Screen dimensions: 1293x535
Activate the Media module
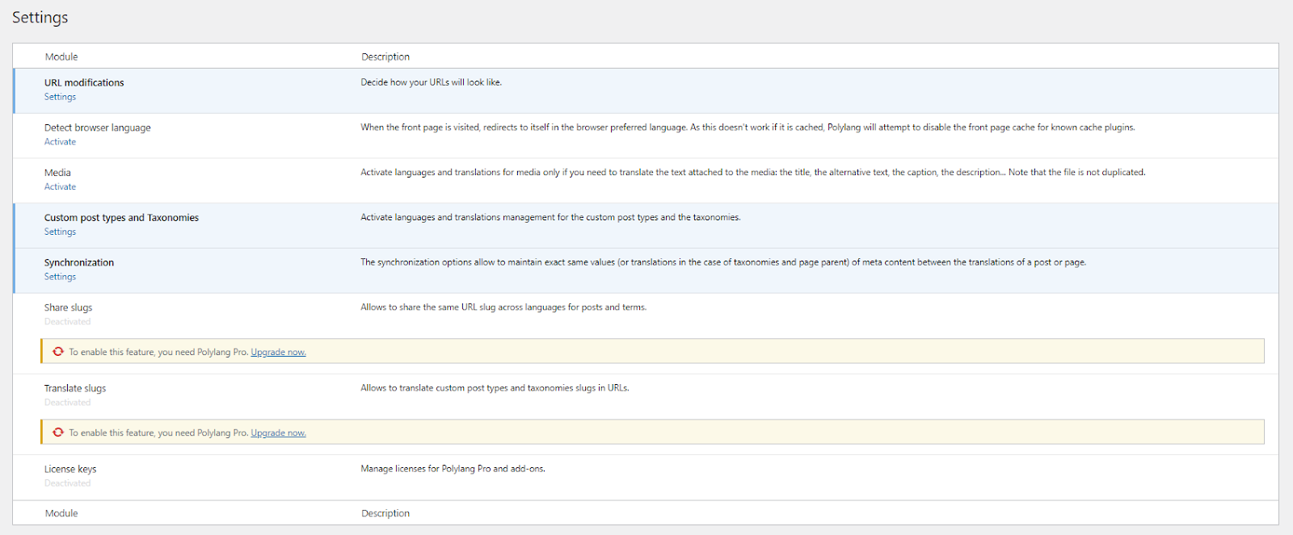(x=60, y=187)
